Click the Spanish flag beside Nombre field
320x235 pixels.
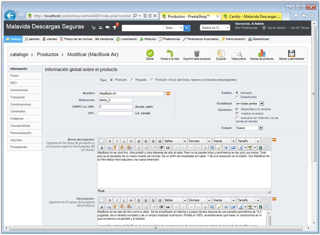tap(168, 93)
